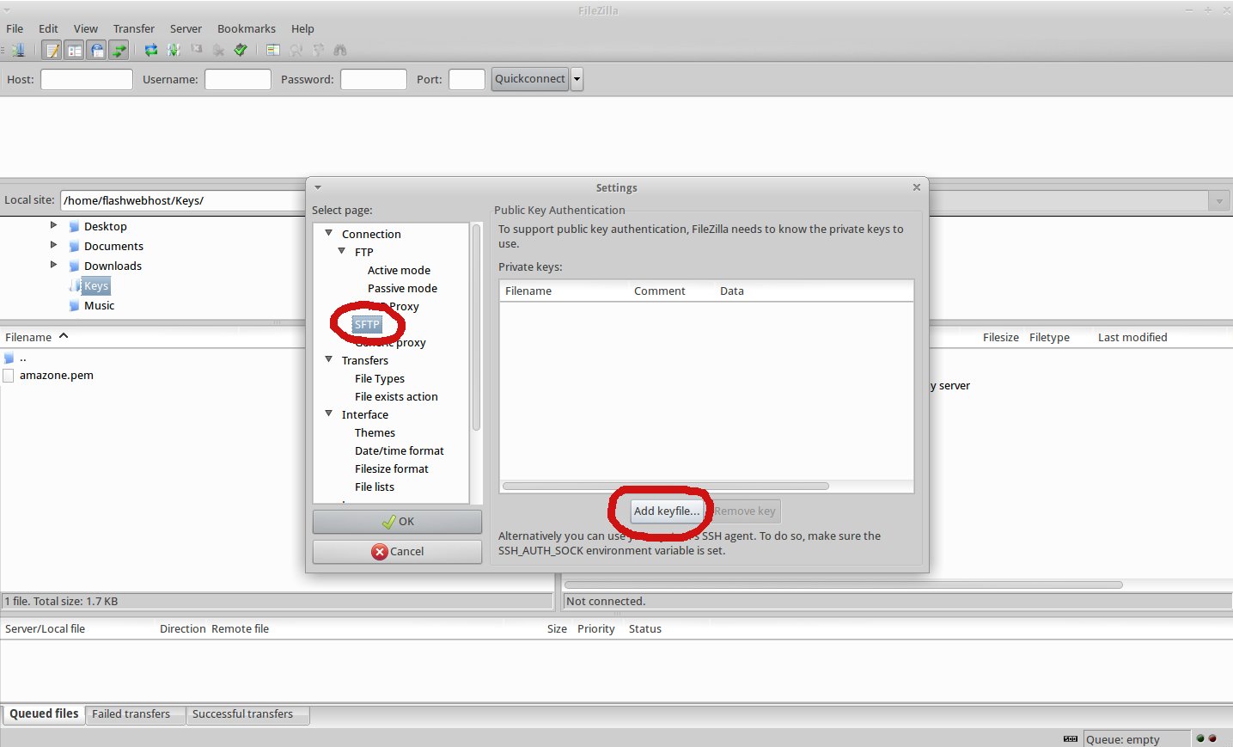Click the Cancel current operation icon
Viewport: 1233px width, 747px height.
(x=196, y=50)
